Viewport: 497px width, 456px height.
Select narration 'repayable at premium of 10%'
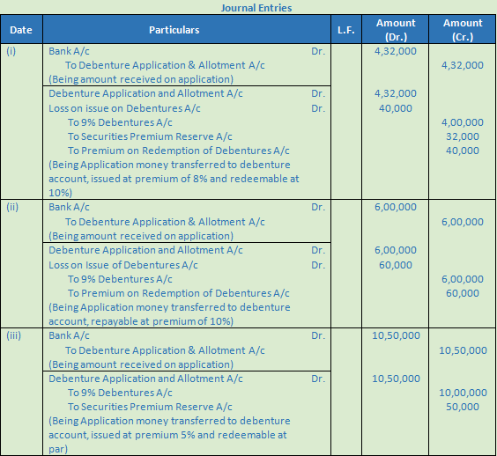point(169,314)
